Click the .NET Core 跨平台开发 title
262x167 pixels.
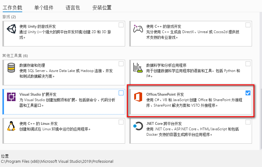coord(164,124)
